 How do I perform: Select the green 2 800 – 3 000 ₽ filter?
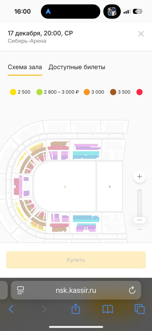click(58, 92)
